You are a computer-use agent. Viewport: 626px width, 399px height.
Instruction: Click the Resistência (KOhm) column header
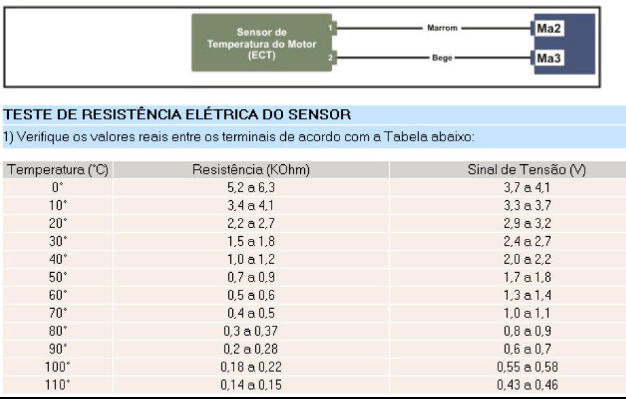[251, 170]
